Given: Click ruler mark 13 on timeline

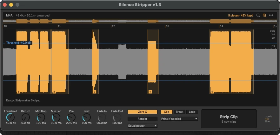Looking at the screenshot, I should [x=167, y=26].
